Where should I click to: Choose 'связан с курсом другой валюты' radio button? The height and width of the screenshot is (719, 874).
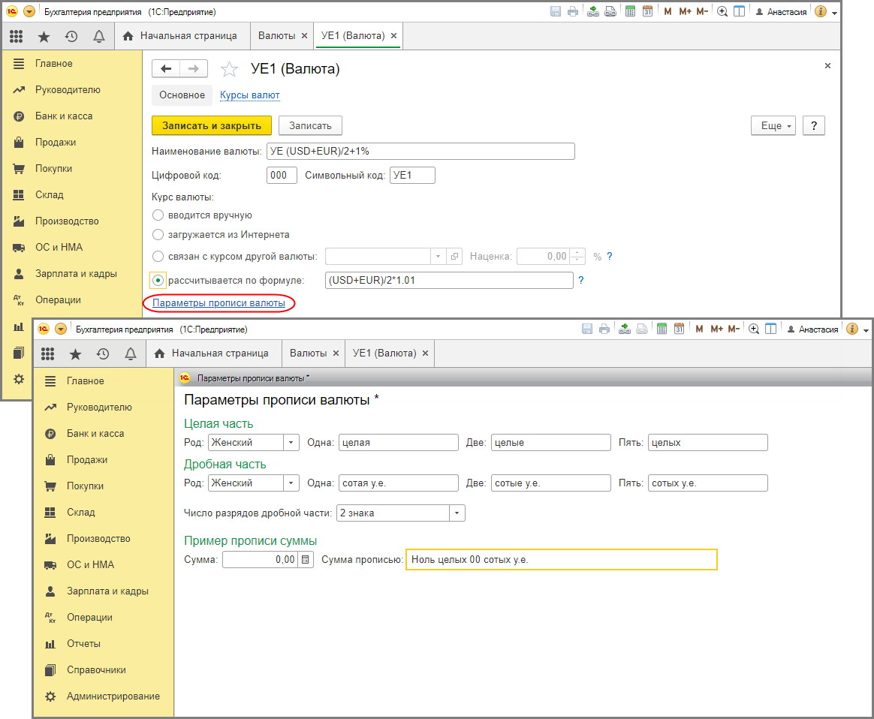point(158,257)
